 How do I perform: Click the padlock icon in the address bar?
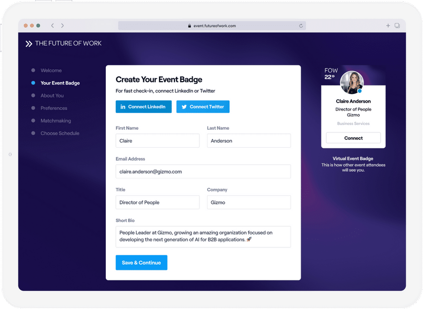point(189,26)
